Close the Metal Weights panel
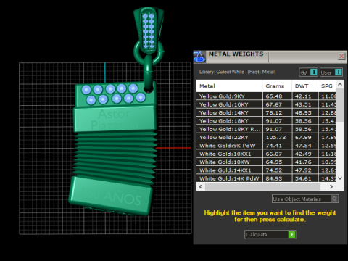The height and width of the screenshot is (261, 348). coord(341,57)
